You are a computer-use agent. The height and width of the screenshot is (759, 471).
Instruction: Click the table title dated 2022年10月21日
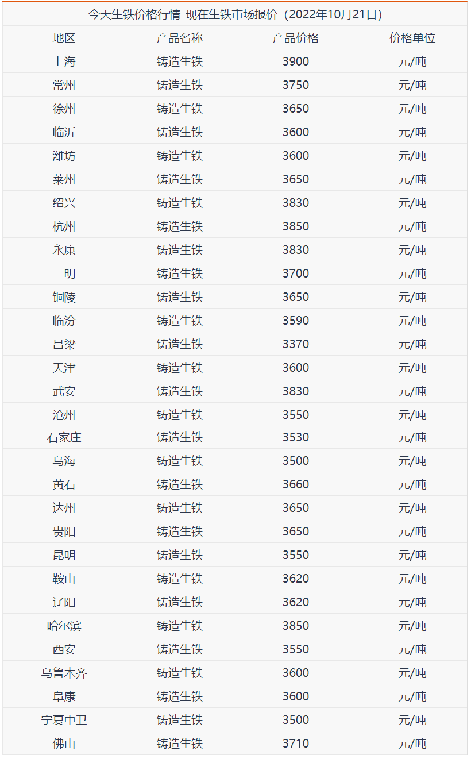[x=235, y=14]
